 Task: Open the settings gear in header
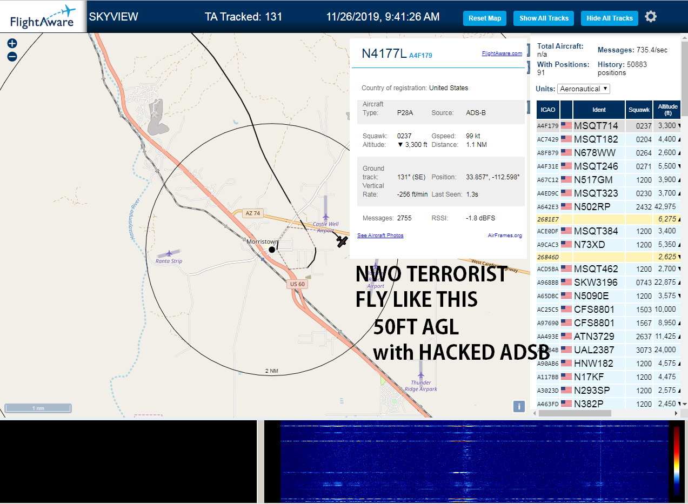pyautogui.click(x=651, y=17)
